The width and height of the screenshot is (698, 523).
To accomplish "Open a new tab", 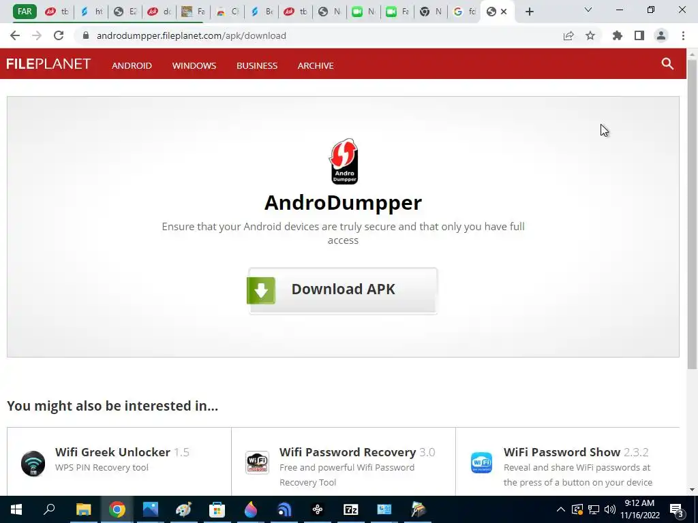I will (529, 12).
